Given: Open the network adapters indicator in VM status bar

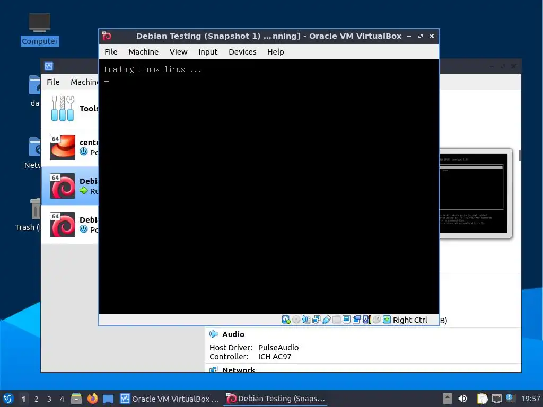Looking at the screenshot, I should [316, 320].
